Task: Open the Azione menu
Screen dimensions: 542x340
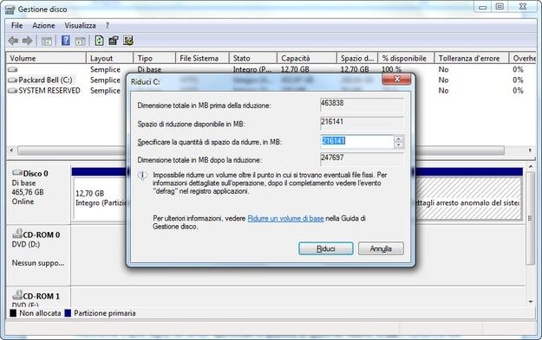Action: [x=43, y=25]
